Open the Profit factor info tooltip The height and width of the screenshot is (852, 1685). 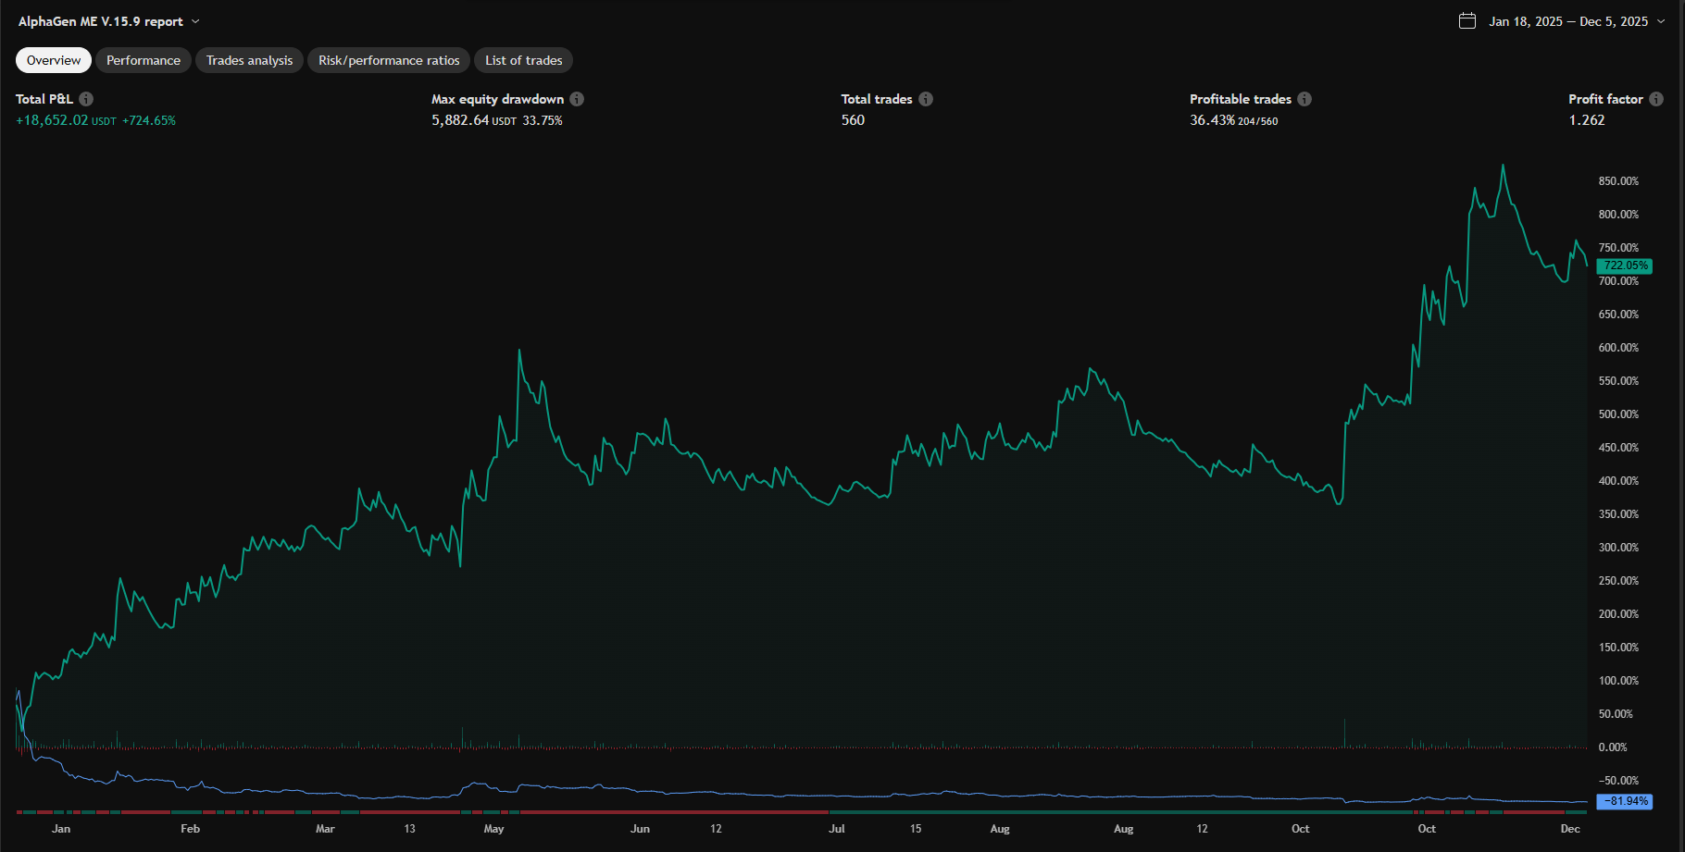click(1656, 99)
